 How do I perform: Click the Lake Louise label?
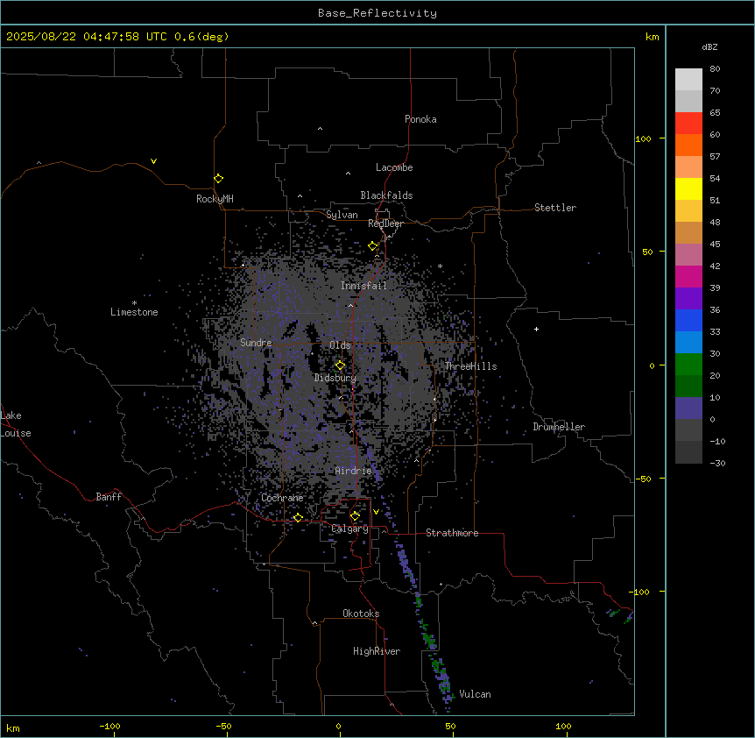15,424
